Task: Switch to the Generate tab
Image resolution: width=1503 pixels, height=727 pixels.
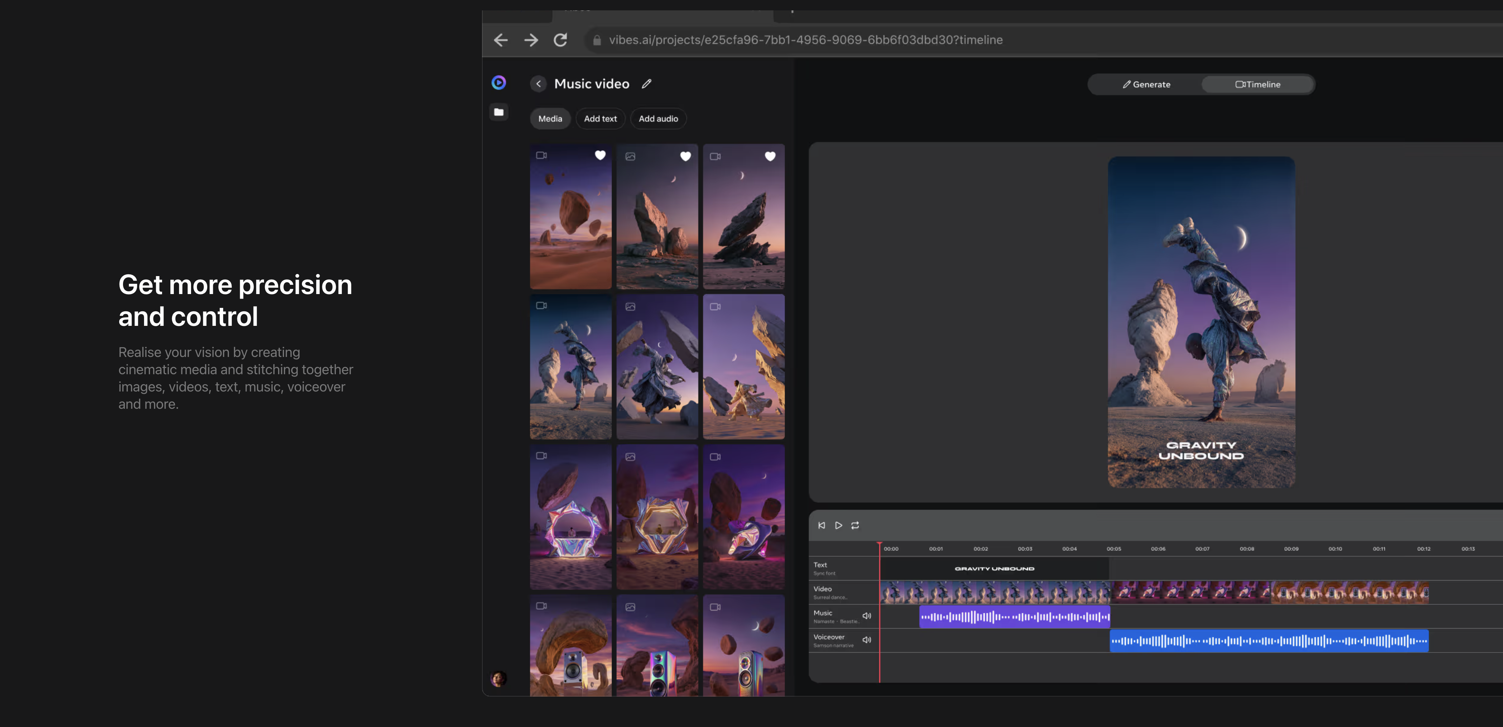Action: 1146,84
